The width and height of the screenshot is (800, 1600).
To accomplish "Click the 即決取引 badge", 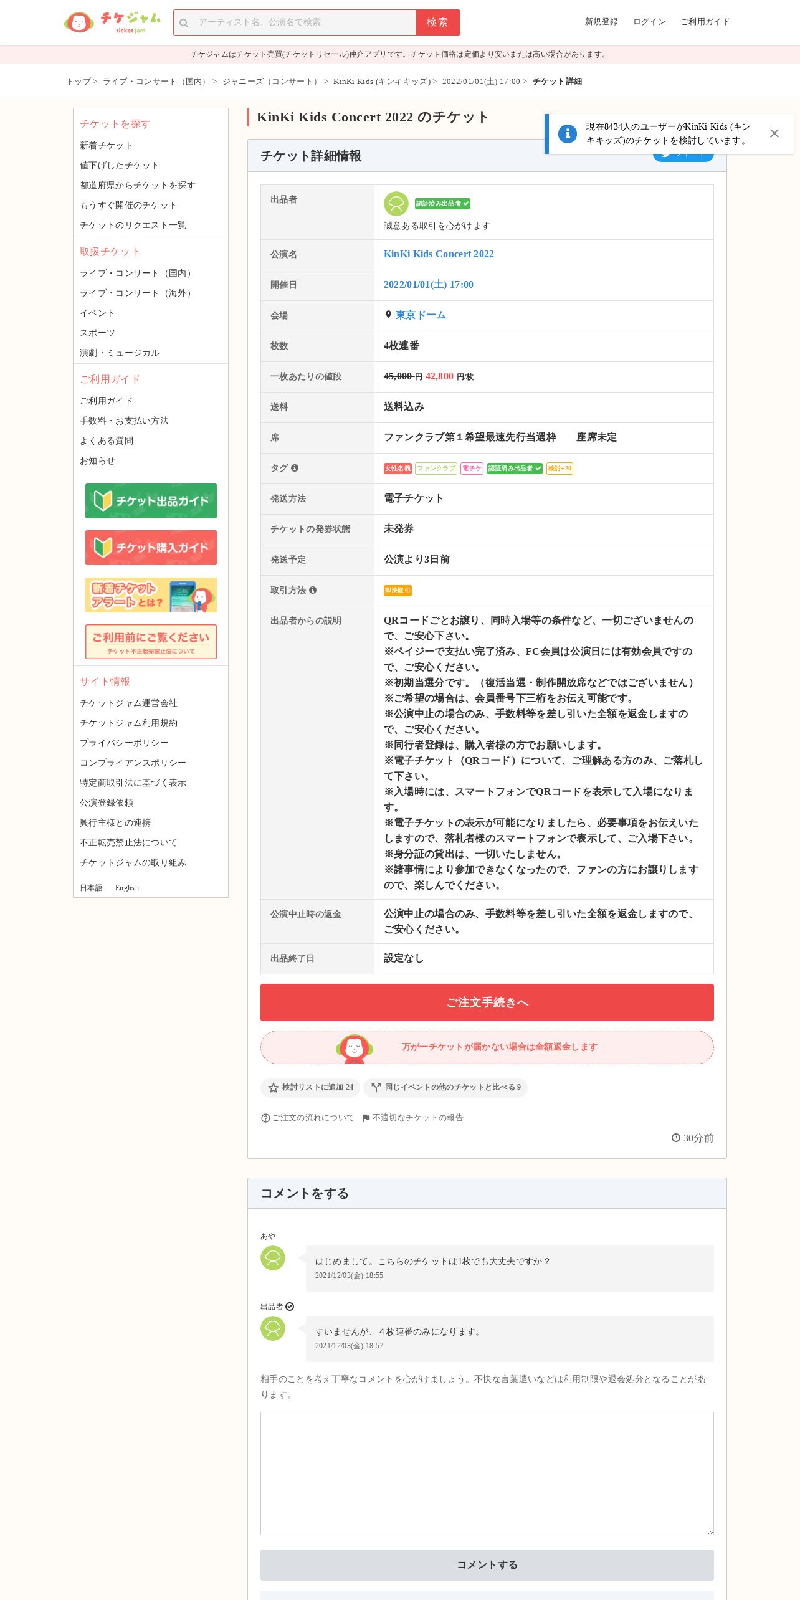I will point(398,591).
